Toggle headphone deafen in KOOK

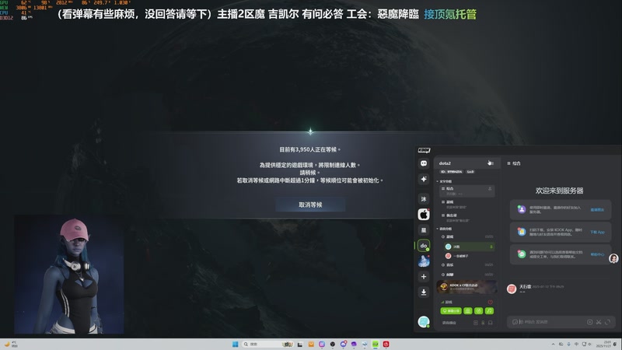click(x=491, y=323)
